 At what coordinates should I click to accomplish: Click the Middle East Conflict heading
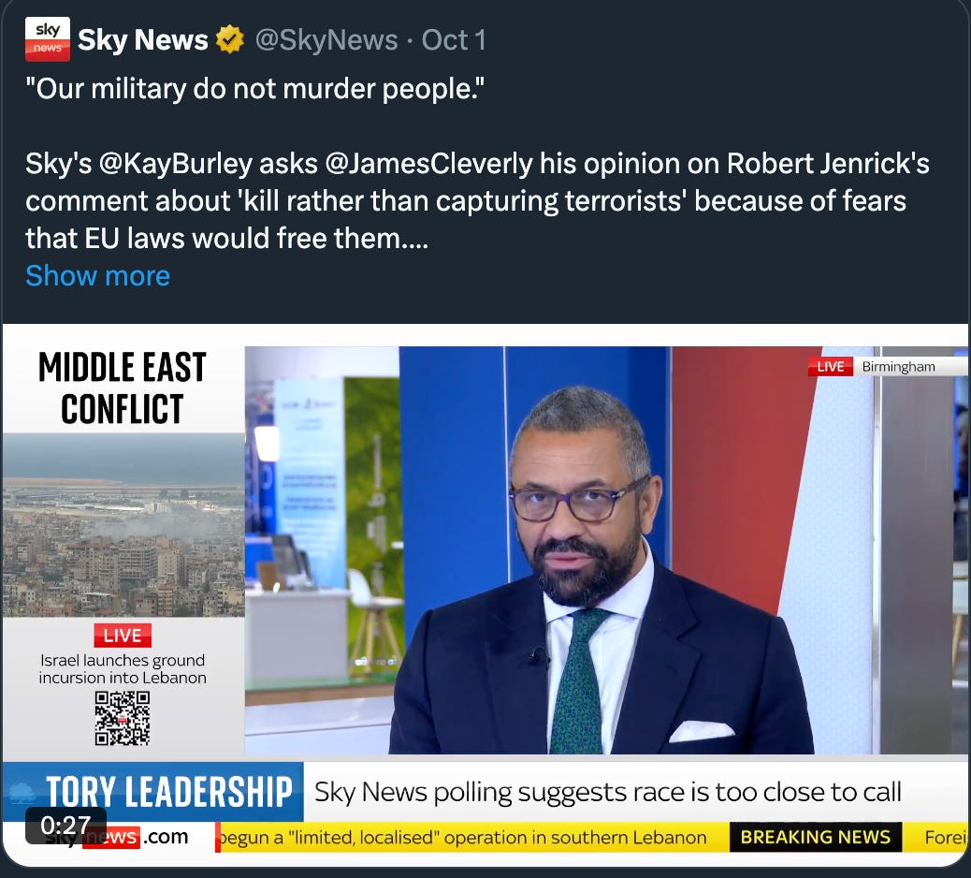pos(123,388)
